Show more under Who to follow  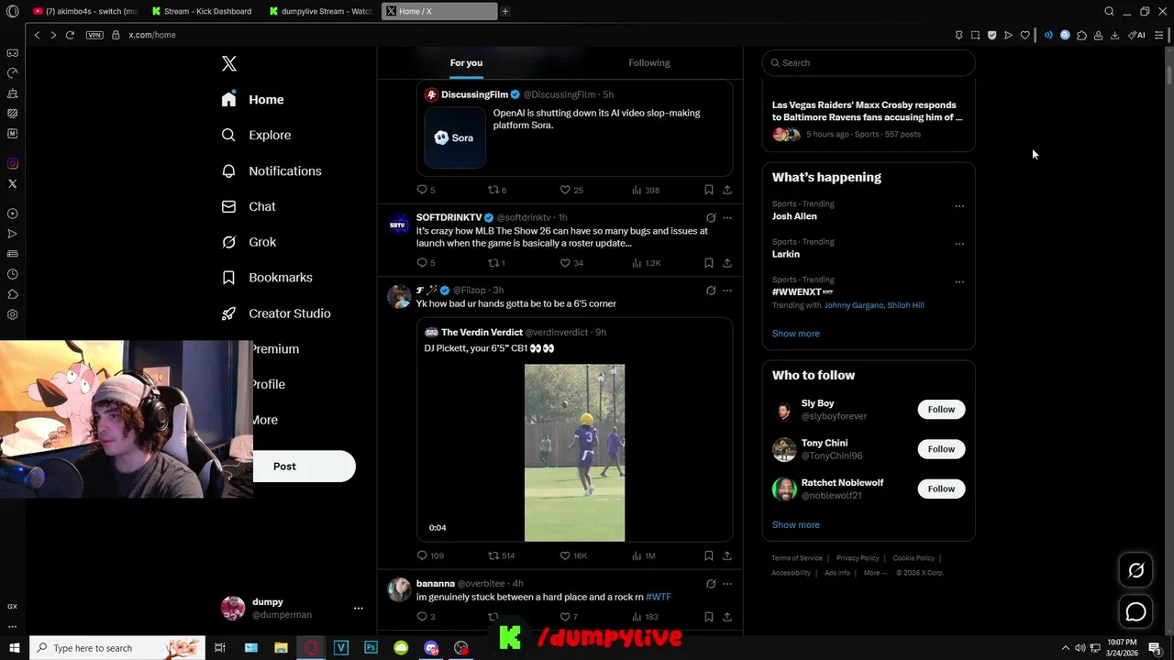coord(796,525)
